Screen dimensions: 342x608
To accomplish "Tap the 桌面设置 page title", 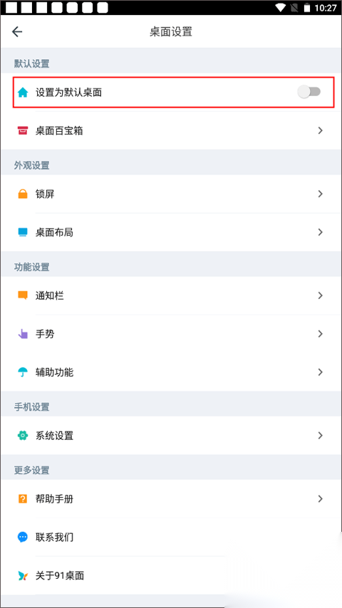I will (171, 32).
